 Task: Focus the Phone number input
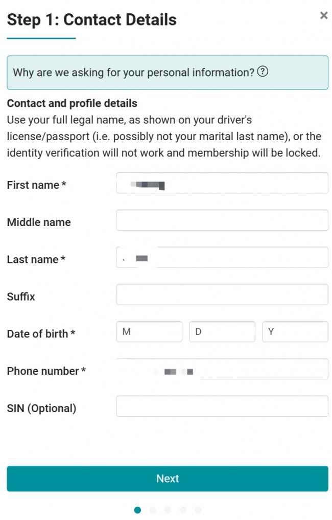pyautogui.click(x=222, y=369)
